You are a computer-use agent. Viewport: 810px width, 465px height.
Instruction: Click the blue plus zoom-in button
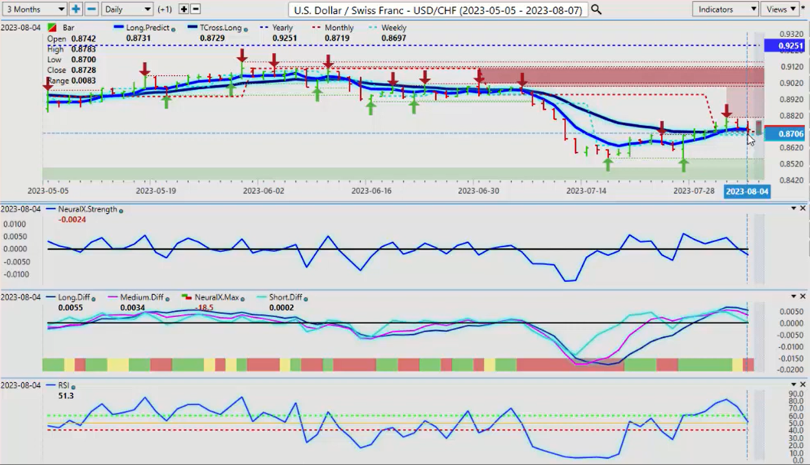(x=76, y=9)
